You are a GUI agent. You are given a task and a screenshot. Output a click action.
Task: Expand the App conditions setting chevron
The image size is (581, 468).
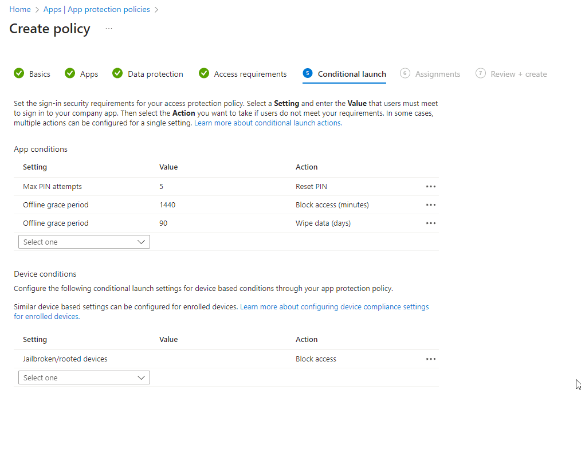141,241
